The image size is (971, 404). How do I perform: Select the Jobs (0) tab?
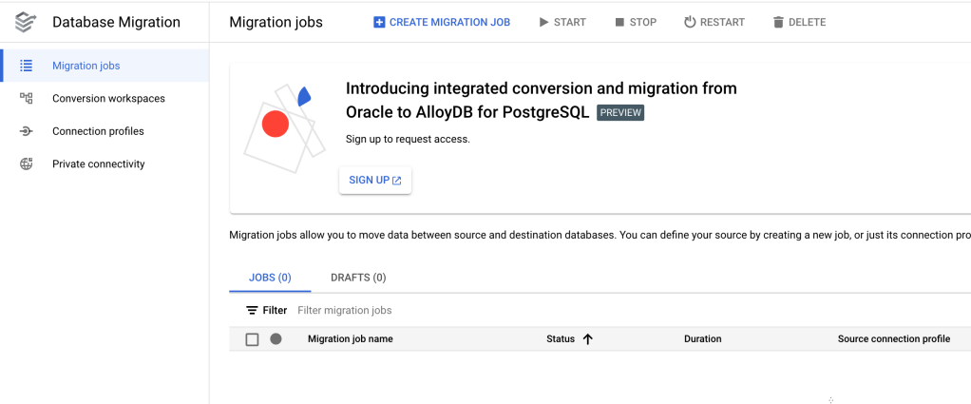tap(270, 278)
